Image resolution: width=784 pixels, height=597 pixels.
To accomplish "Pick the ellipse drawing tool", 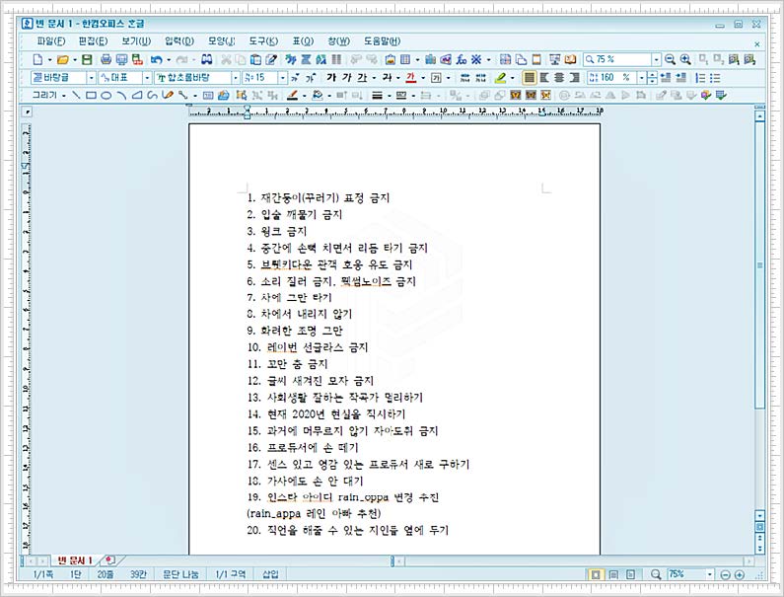I will tap(106, 95).
